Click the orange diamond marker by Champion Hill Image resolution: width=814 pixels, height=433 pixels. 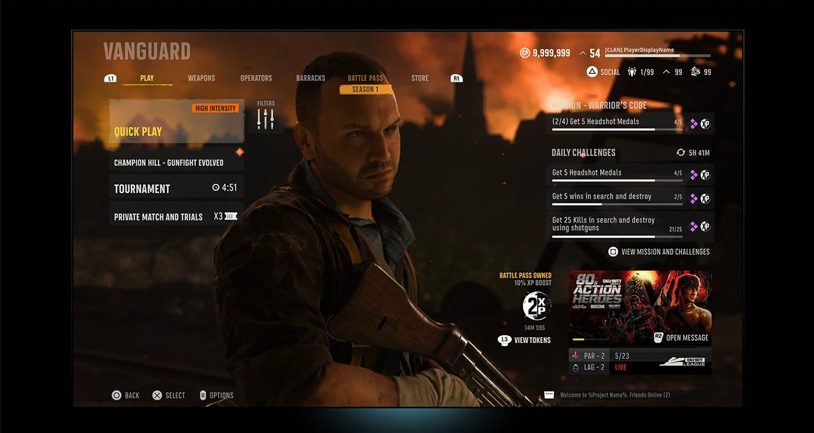pyautogui.click(x=240, y=152)
